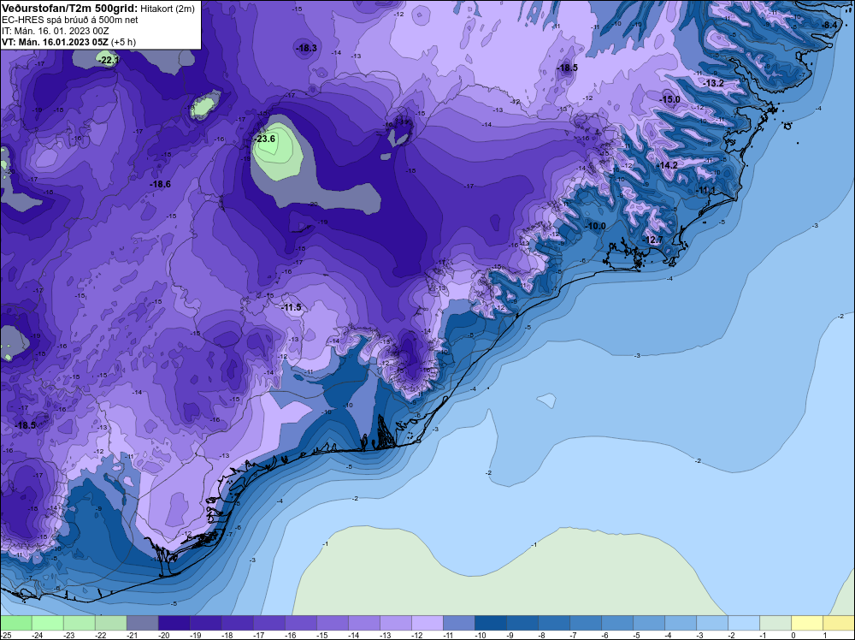Click the legend scale number -14
This screenshot has width=855, height=640.
tap(354, 635)
